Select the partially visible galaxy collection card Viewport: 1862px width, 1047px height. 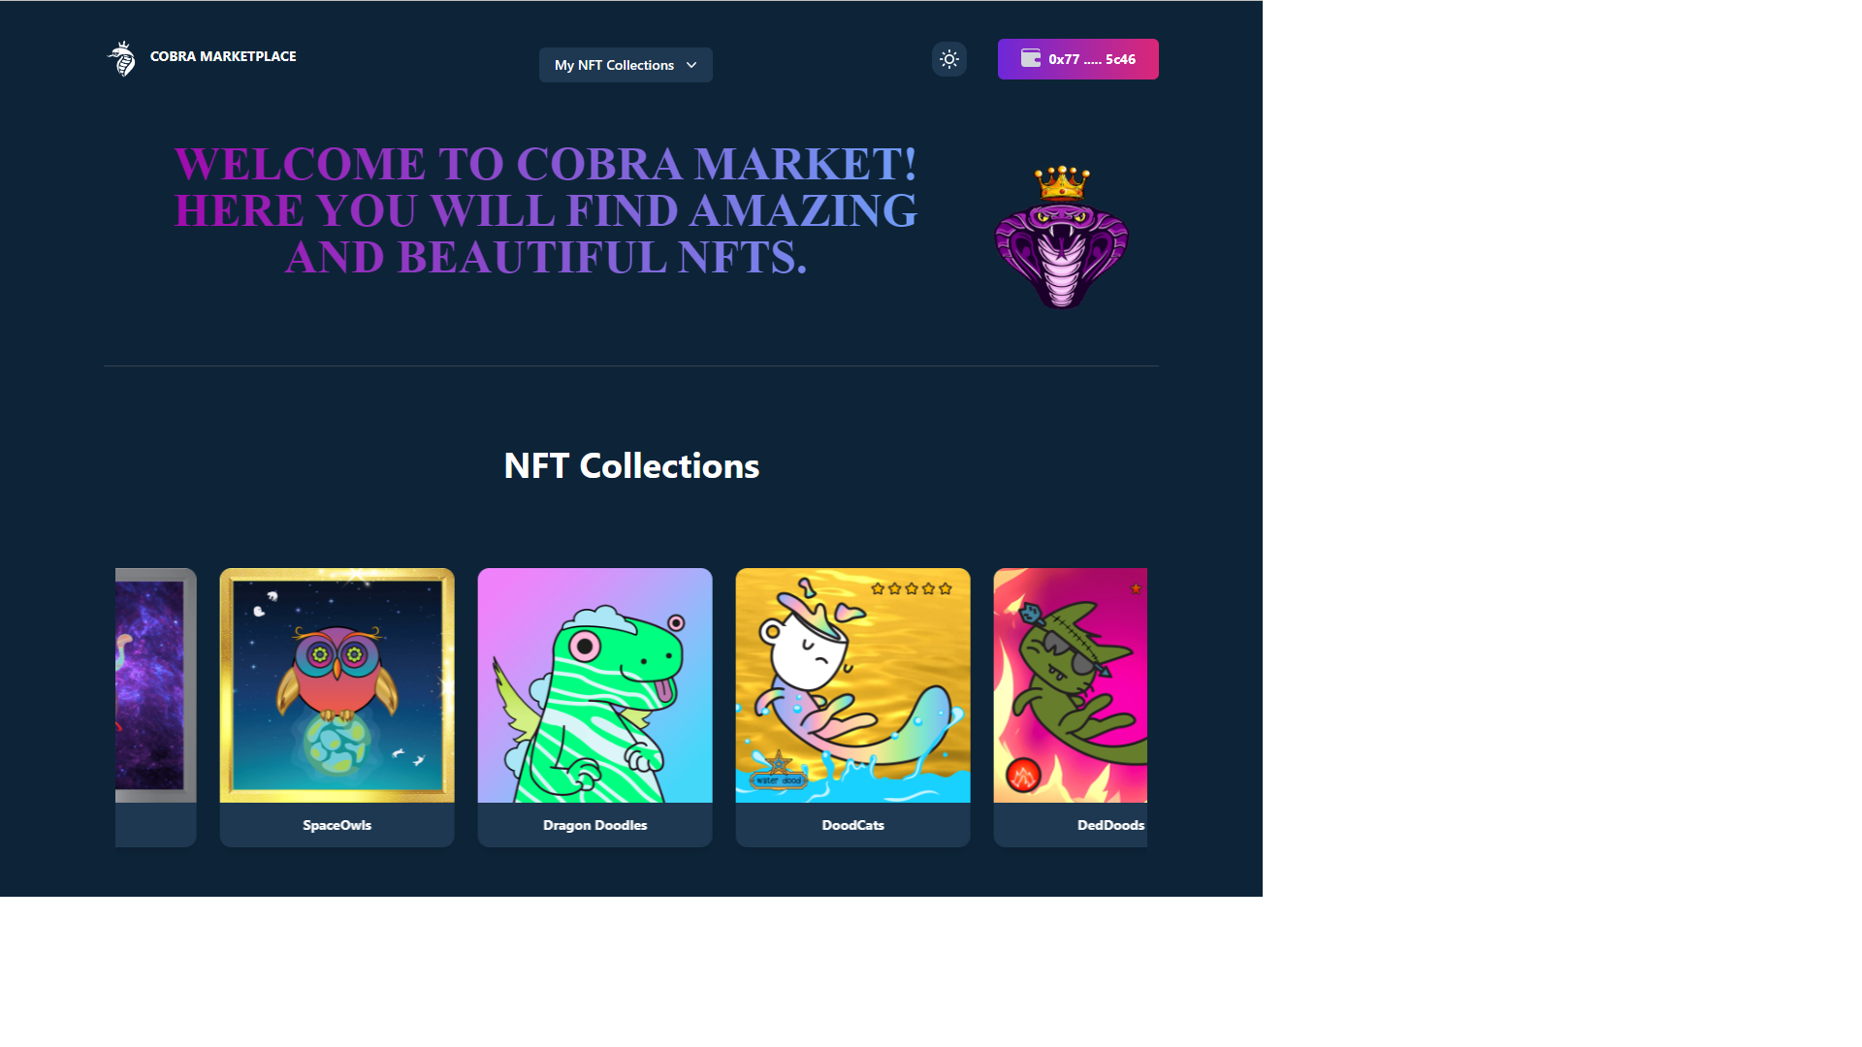pyautogui.click(x=156, y=707)
